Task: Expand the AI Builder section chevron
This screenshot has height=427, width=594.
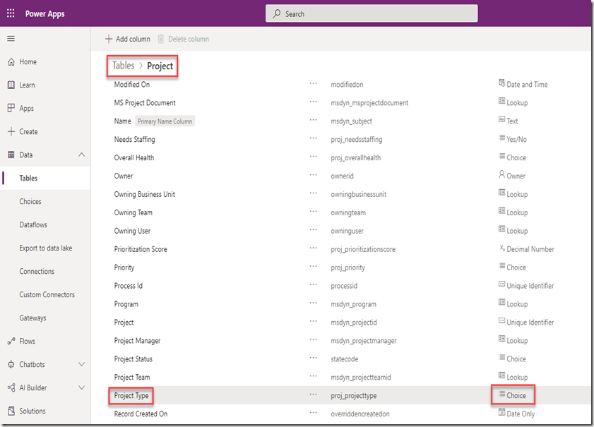Action: (81, 388)
